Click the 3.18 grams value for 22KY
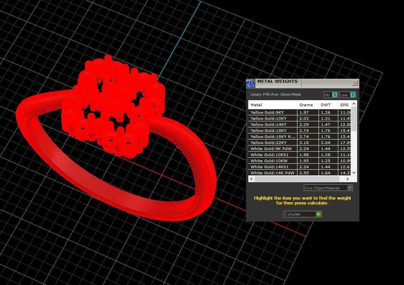The image size is (404, 285). [x=304, y=143]
